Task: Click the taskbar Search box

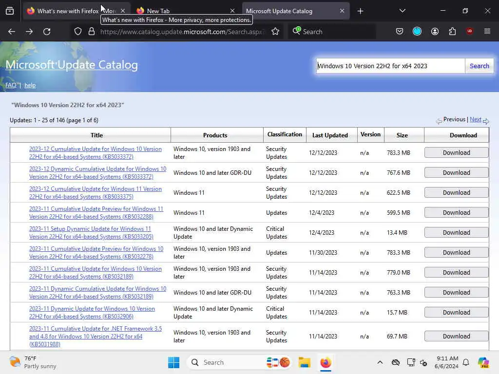Action: pos(239,362)
